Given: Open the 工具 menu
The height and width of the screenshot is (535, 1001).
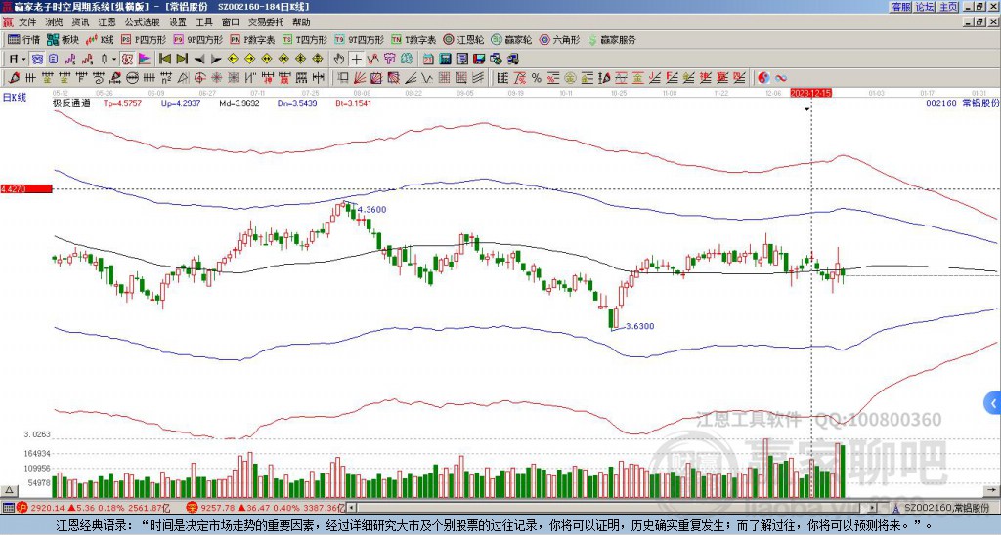Looking at the screenshot, I should tap(203, 22).
